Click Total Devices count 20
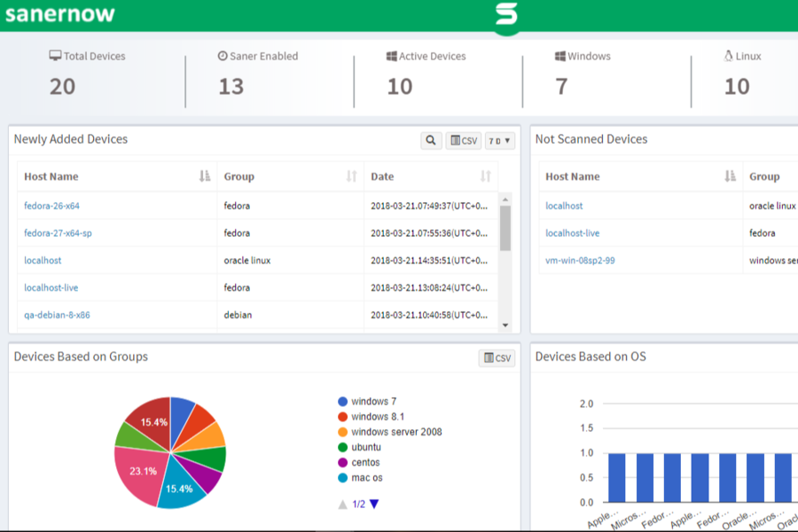This screenshot has width=798, height=532. click(x=63, y=87)
